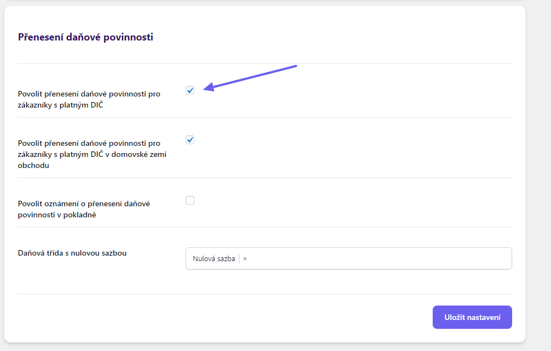The width and height of the screenshot is (551, 351).
Task: Select the heading Přenesení daňové povinnosti
Action: coord(84,37)
